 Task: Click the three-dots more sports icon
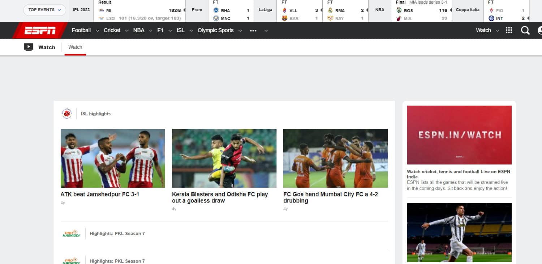tap(253, 31)
